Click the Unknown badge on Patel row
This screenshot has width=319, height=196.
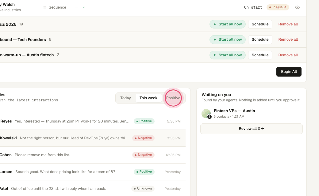pos(143,189)
